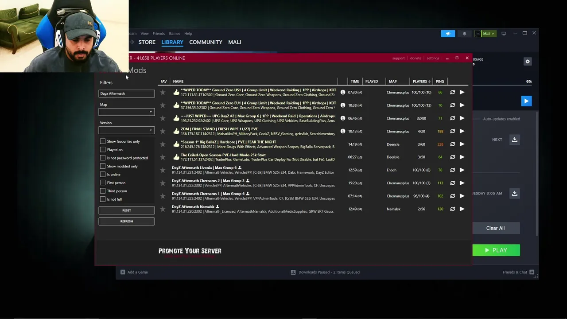Open info icon for ZDM FINAL STAND server
567x319 pixels.
pyautogui.click(x=342, y=131)
